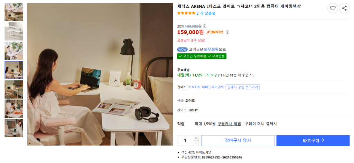Open the 쿠팡캐시 적립 link

click(x=229, y=124)
